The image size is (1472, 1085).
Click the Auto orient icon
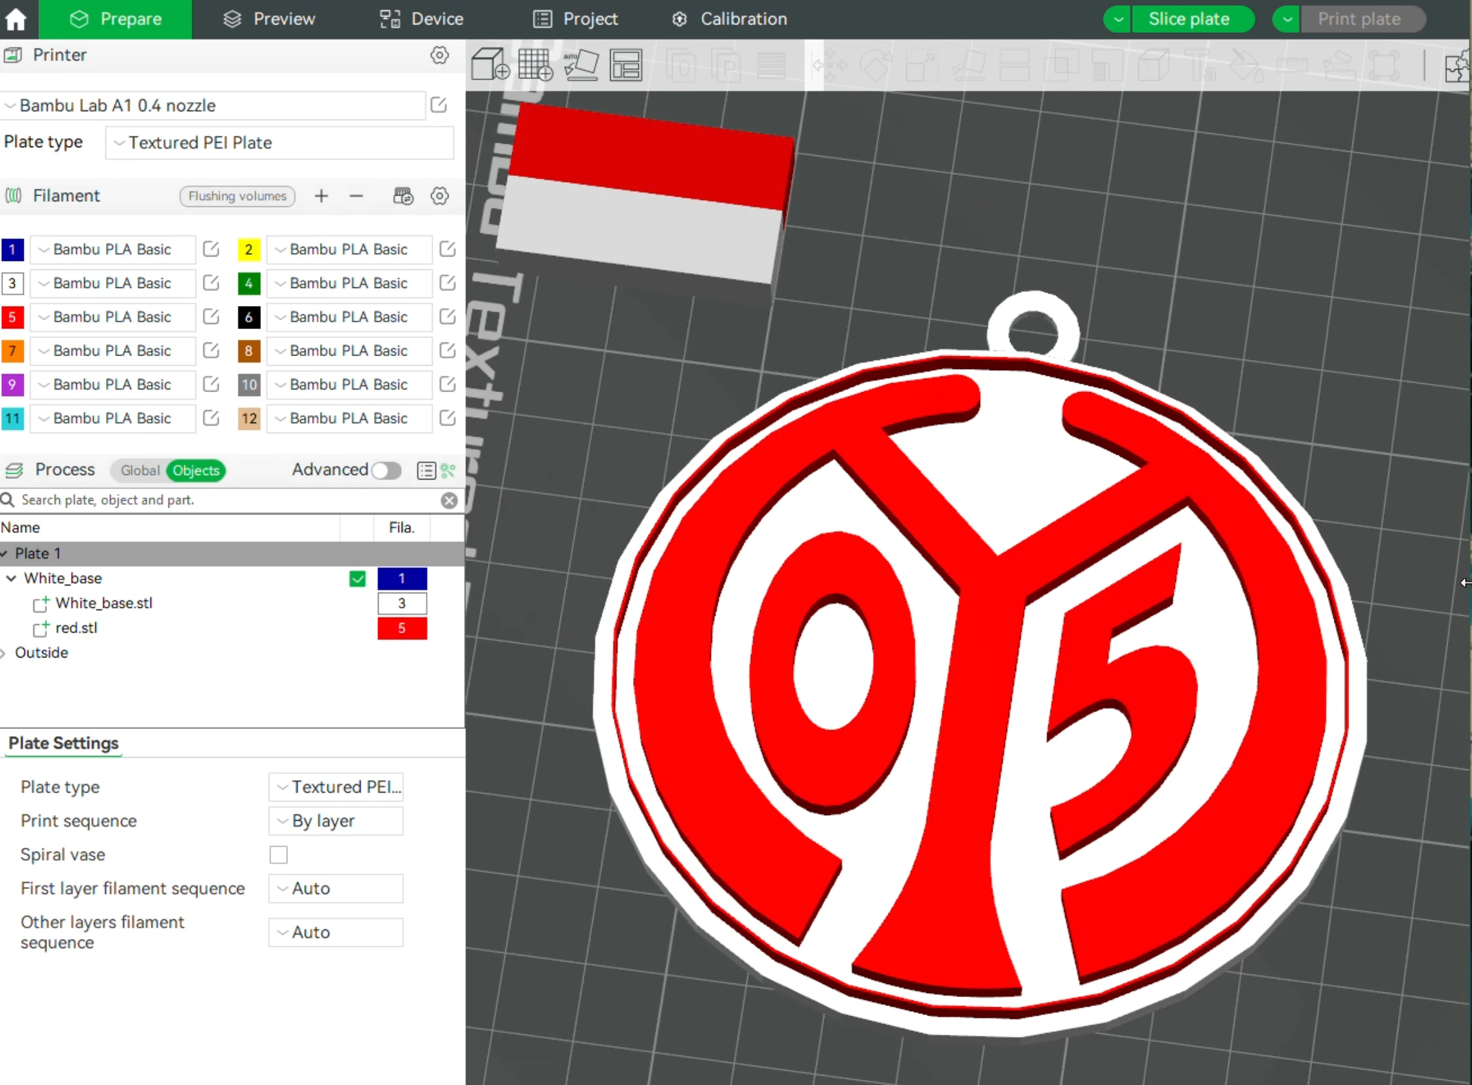coord(580,64)
